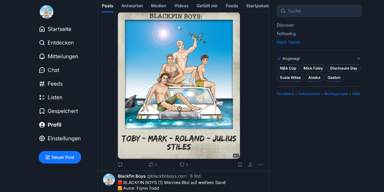The height and width of the screenshot is (192, 384).
Task: Switch to the Medien tab
Action: 158,6
